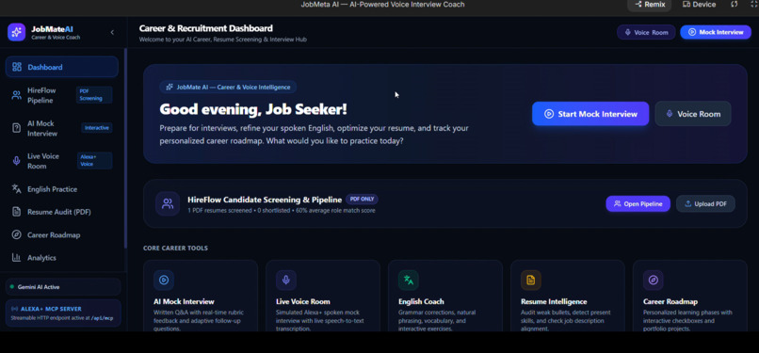Click the large Voice Room hero button
759x353 pixels.
[693, 114]
